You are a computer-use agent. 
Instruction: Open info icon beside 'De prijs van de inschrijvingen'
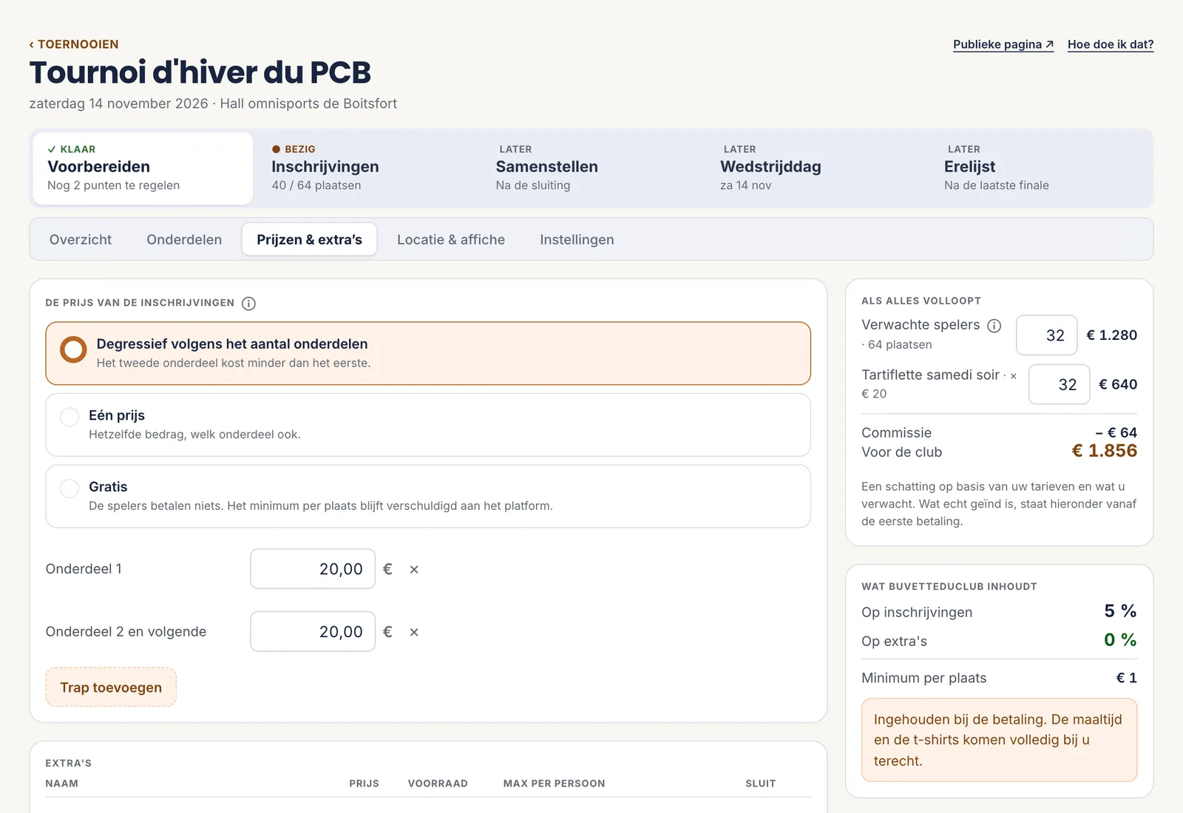(x=249, y=303)
